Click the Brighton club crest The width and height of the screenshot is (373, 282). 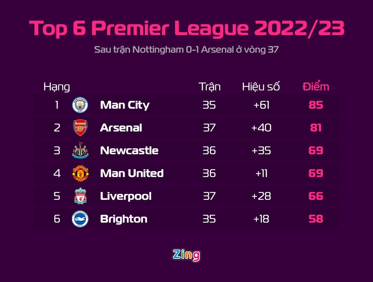coord(80,219)
